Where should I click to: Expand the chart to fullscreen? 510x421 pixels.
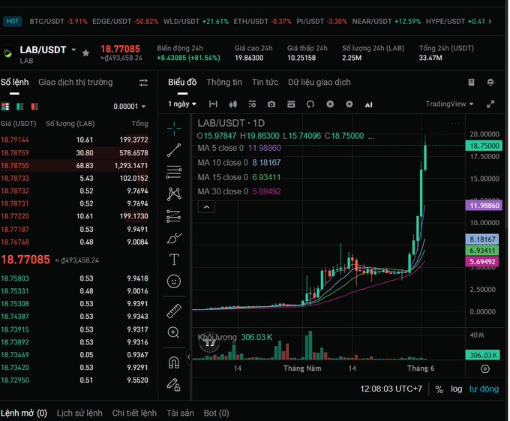coord(490,104)
